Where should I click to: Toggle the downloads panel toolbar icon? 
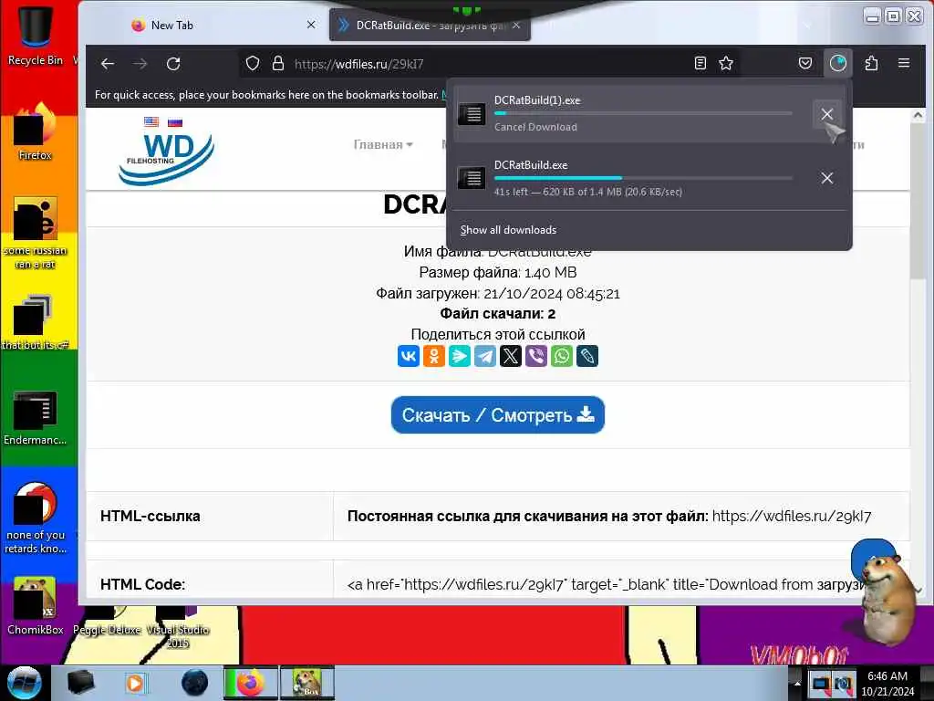[x=838, y=63]
